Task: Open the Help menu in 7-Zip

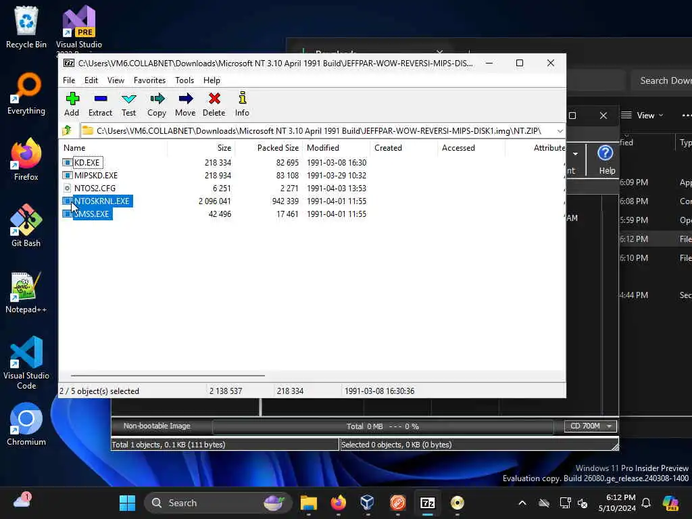Action: (x=212, y=80)
